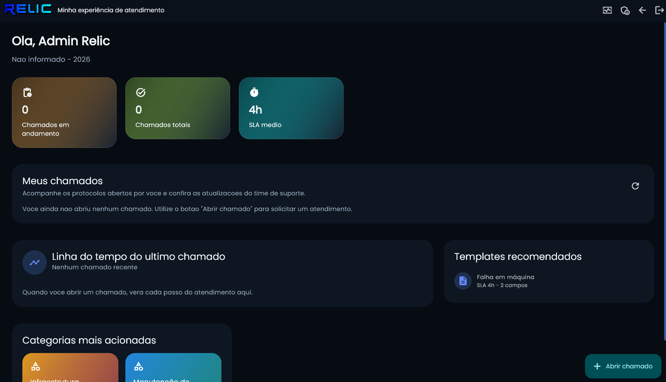Go back using the left arrow icon
666x382 pixels.
(x=642, y=10)
